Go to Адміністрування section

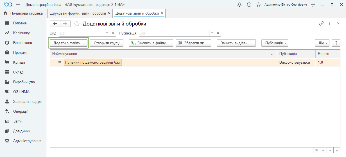[27, 141]
